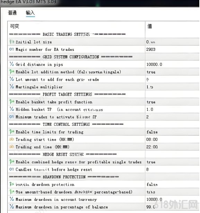200x213 pixels.
Task: Click the integer icon for Minimum trades to activate
Action: pos(11,117)
